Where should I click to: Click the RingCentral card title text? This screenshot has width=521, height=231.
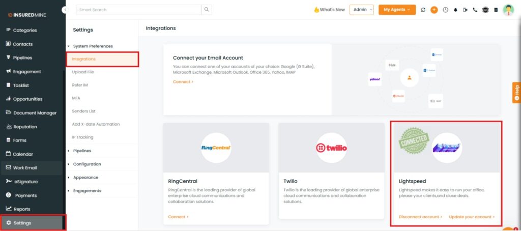tap(183, 181)
